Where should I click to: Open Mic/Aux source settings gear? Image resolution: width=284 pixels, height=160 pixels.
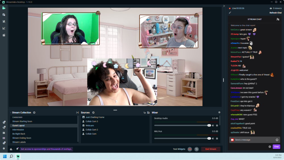(x=217, y=138)
